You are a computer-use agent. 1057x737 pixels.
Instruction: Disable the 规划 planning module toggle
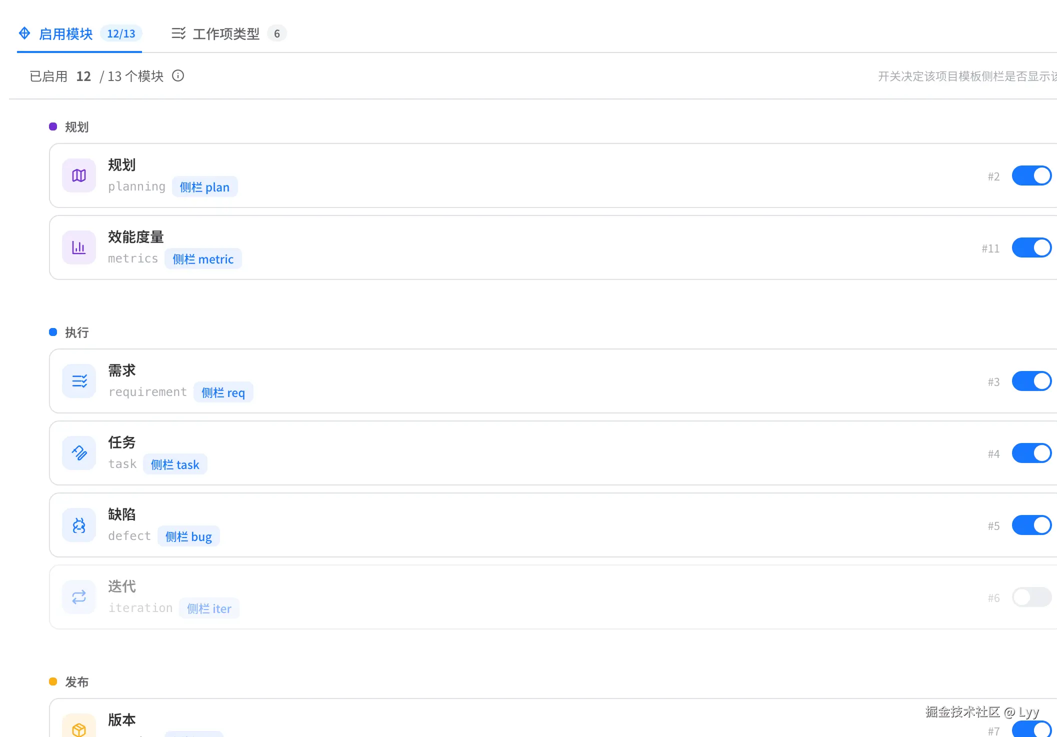tap(1031, 175)
